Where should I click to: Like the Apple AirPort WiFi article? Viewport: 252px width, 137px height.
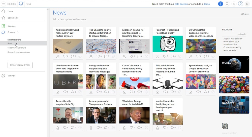(x=65, y=56)
